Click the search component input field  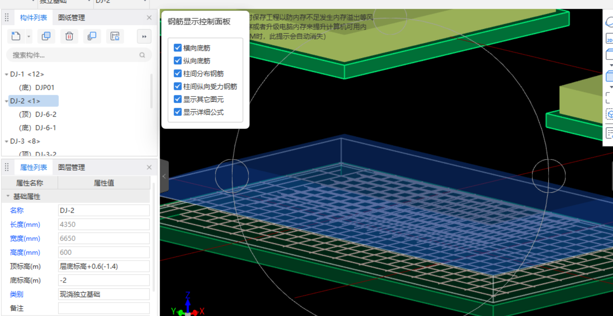(x=79, y=55)
